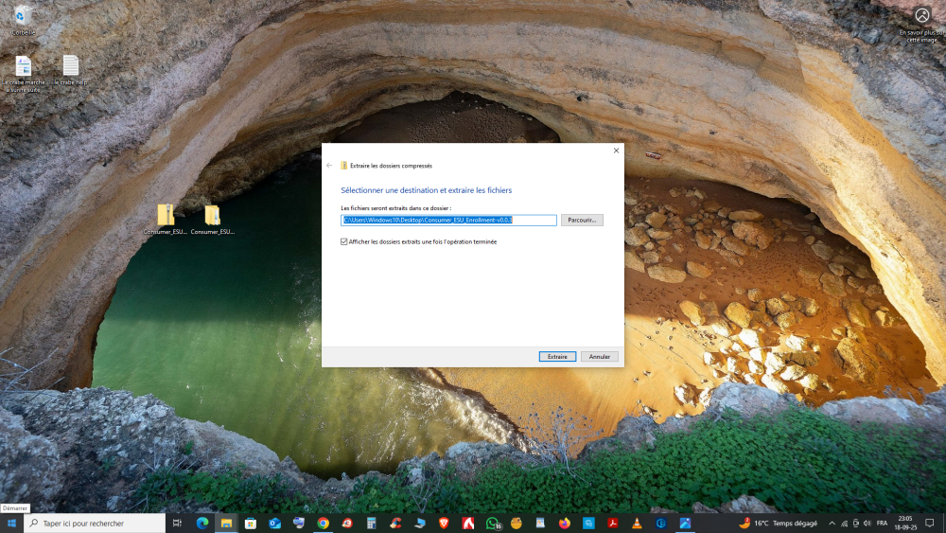This screenshot has height=533, width=946.
Task: Open the Windows Start menu
Action: [11, 523]
